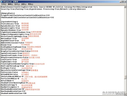127x96 pixels.
Task: Open the 文件(F) menu
Action: (x=4, y=4)
